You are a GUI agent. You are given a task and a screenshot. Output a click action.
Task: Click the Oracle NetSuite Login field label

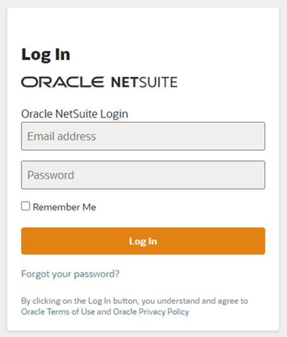(75, 114)
